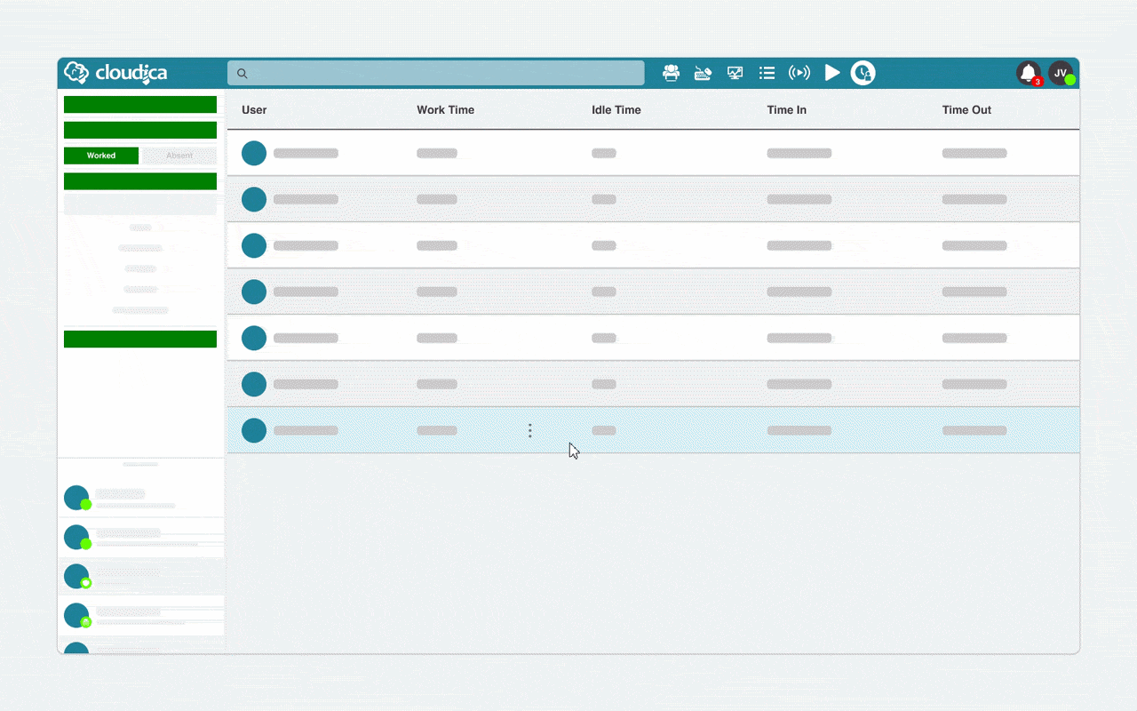Open the team members icon in the toolbar
Screen dimensions: 1137x711
tap(672, 73)
